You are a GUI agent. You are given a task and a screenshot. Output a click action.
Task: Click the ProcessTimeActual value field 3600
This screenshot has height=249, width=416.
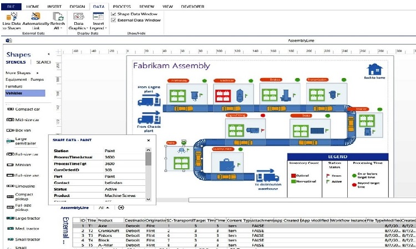point(125,157)
